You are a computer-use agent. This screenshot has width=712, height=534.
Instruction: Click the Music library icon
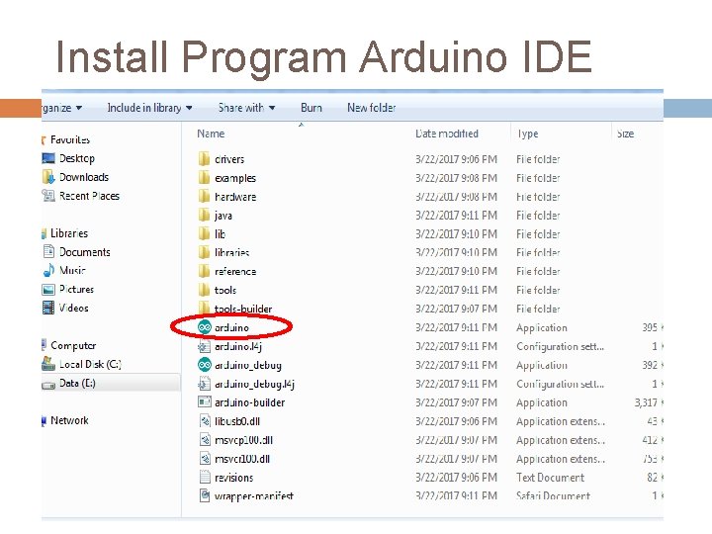pyautogui.click(x=48, y=270)
